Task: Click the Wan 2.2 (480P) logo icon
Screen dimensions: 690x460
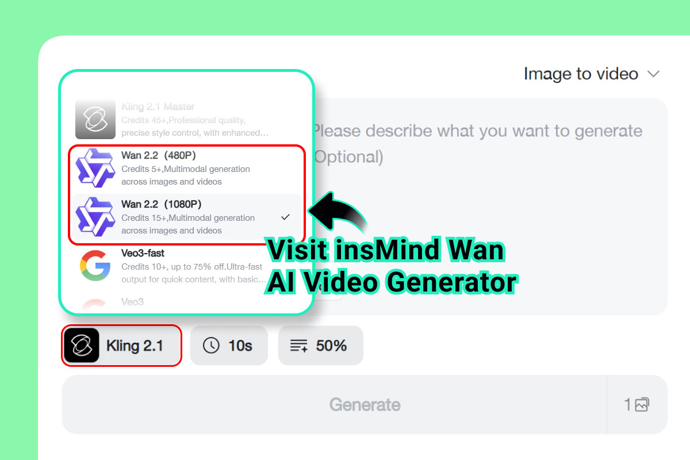Action: pyautogui.click(x=95, y=168)
